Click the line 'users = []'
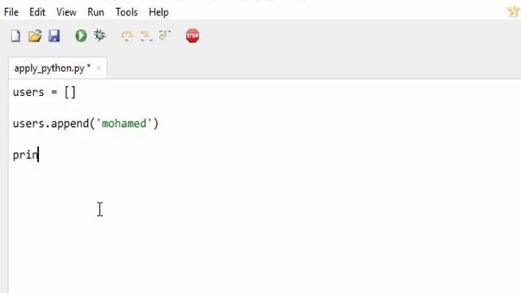This screenshot has width=521, height=293. pos(44,92)
